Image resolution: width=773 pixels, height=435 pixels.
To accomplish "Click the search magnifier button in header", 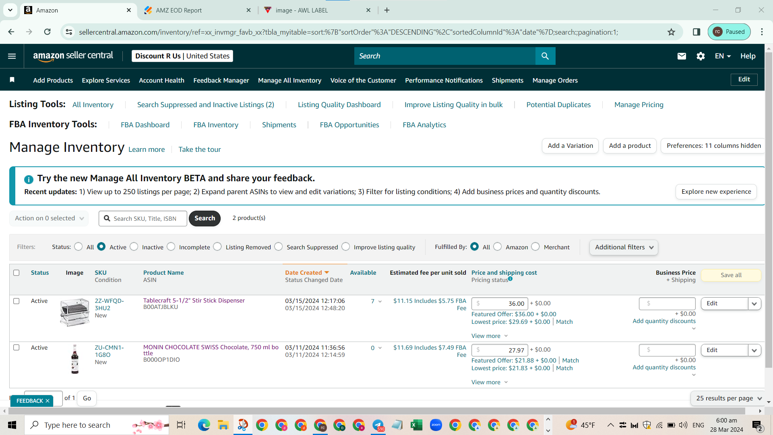I will point(545,56).
